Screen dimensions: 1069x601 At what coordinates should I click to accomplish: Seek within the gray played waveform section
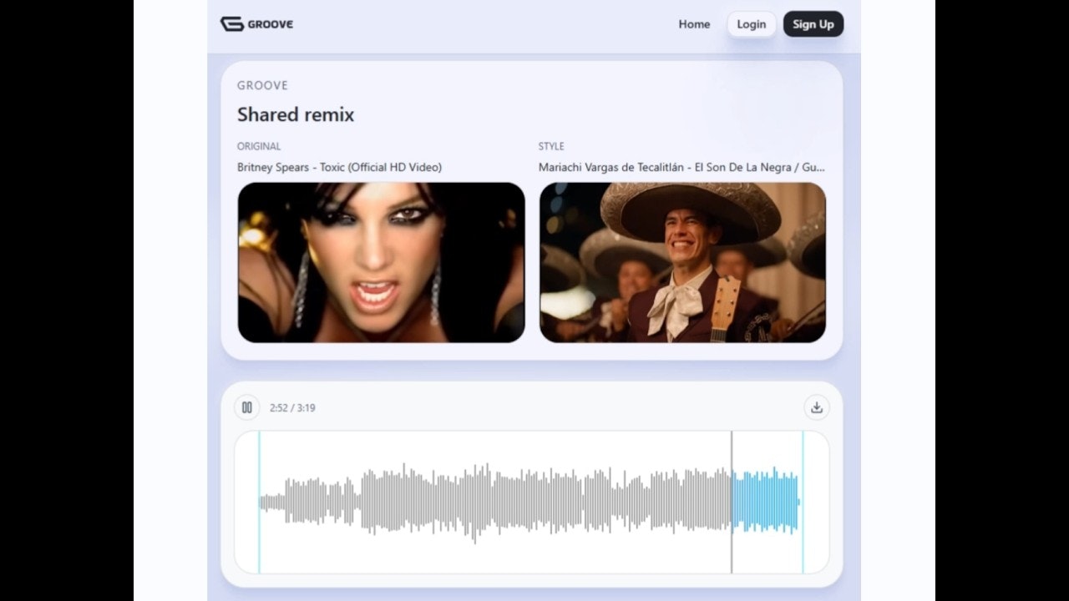coord(495,502)
